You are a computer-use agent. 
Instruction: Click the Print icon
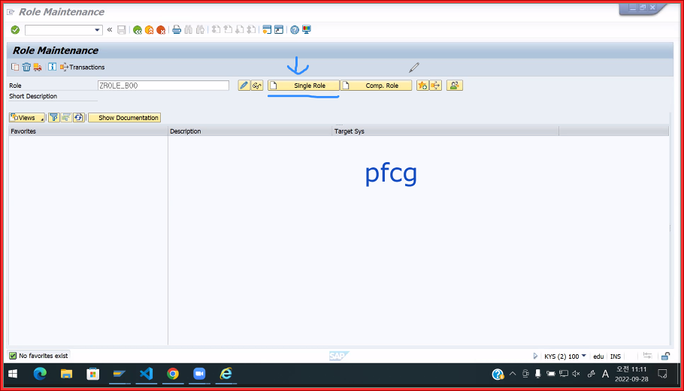pyautogui.click(x=177, y=29)
